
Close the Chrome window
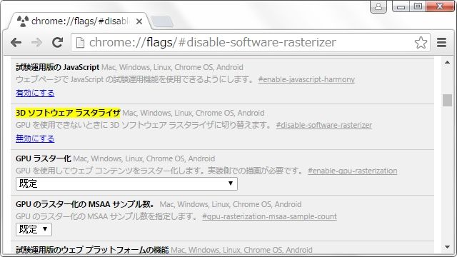tap(440, 6)
